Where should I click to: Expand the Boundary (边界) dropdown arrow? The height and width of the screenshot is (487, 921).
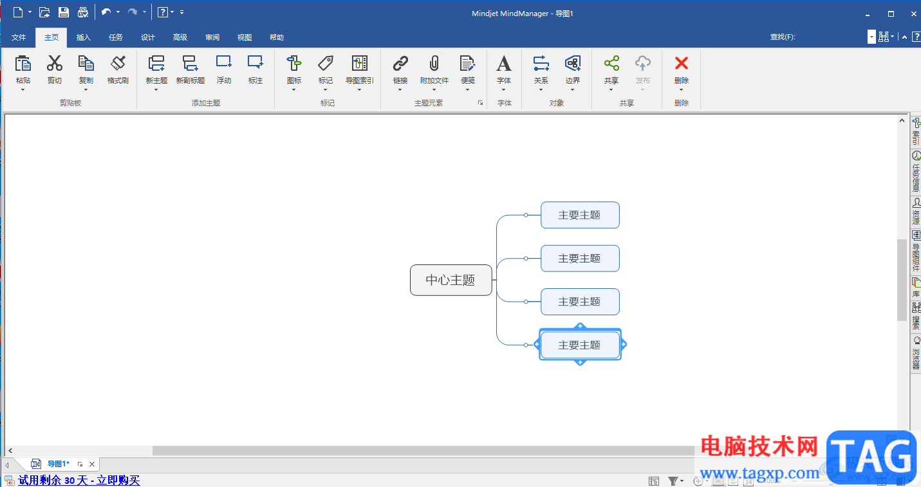pyautogui.click(x=573, y=90)
